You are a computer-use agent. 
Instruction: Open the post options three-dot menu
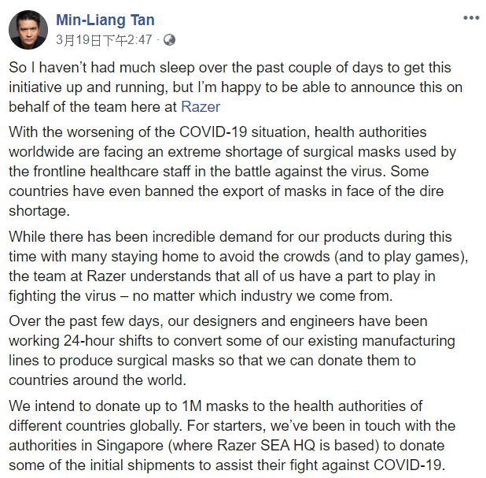[471, 17]
